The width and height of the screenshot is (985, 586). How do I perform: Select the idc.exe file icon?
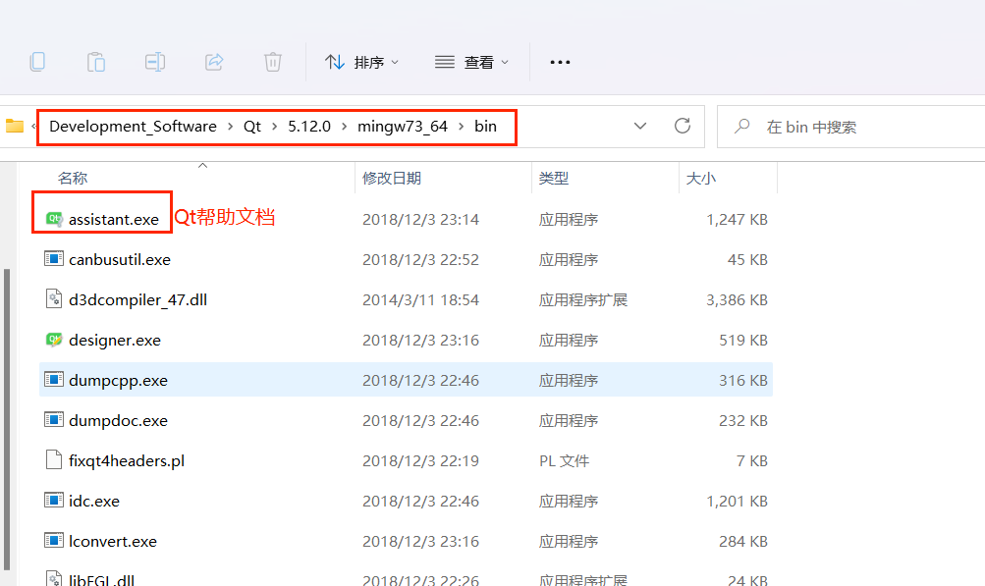pos(54,500)
